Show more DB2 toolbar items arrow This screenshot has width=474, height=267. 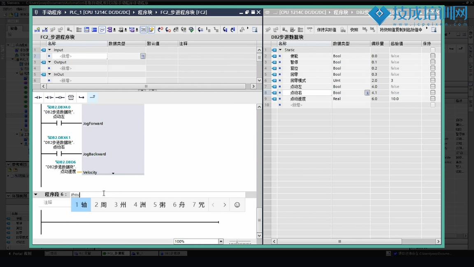(x=427, y=28)
